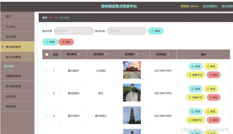Click the home icon beside 首页 in sidebar
This screenshot has width=233, height=134.
pyautogui.click(x=3, y=17)
